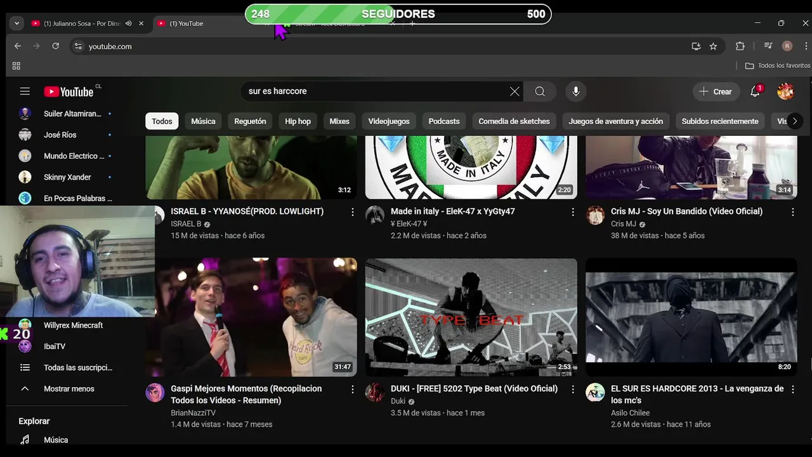812x457 pixels.
Task: Open the tab search dropdown arrow
Action: (17, 23)
